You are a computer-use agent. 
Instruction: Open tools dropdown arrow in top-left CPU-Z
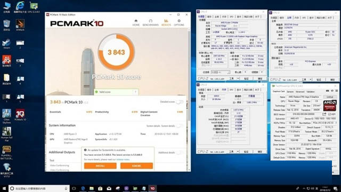point(238,78)
